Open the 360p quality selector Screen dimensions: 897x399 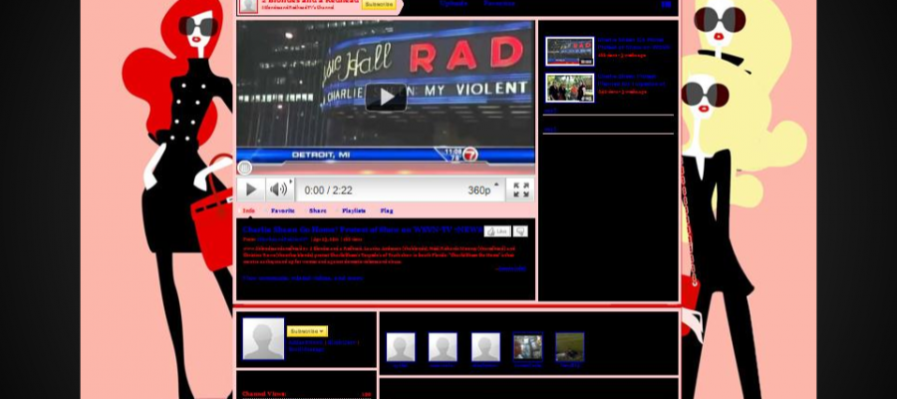482,191
